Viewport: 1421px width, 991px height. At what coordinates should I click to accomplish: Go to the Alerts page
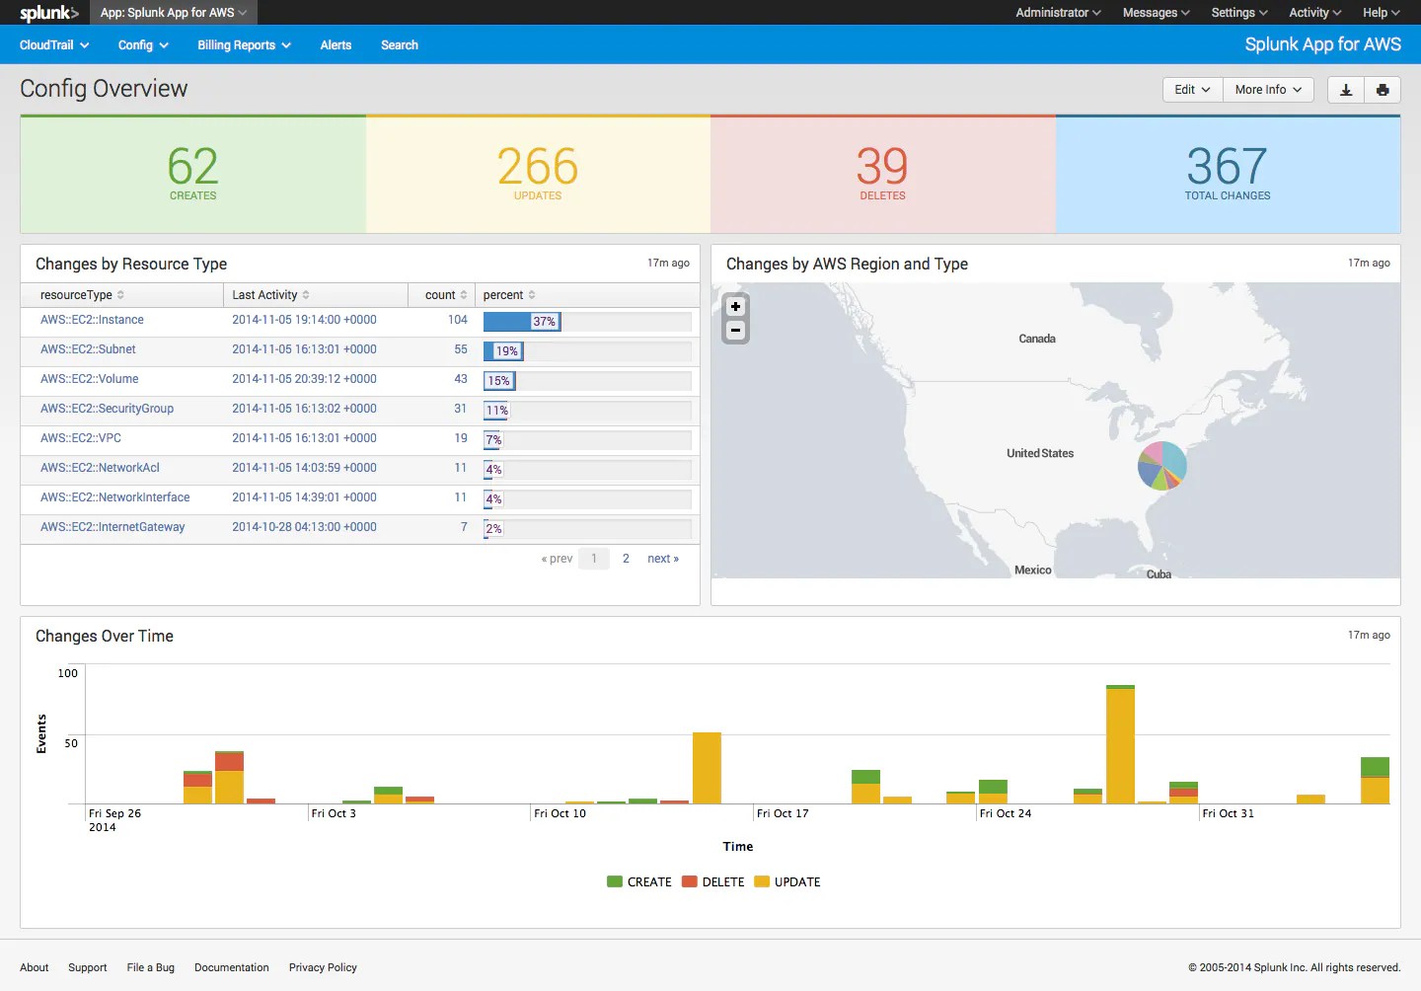336,45
